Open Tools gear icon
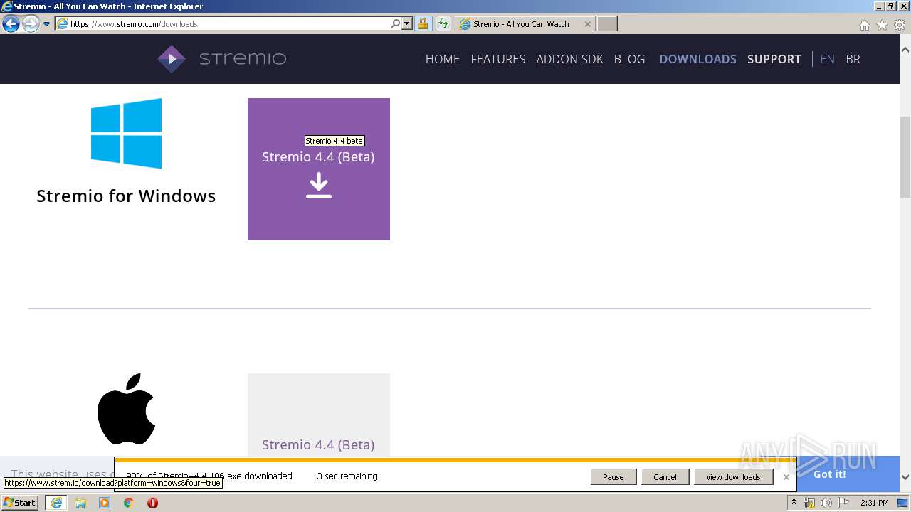The image size is (911, 512). click(x=900, y=25)
